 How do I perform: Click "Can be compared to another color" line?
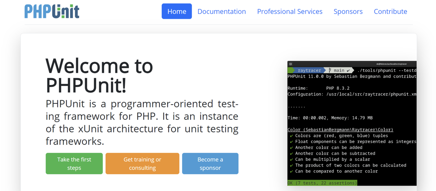pos(334,171)
